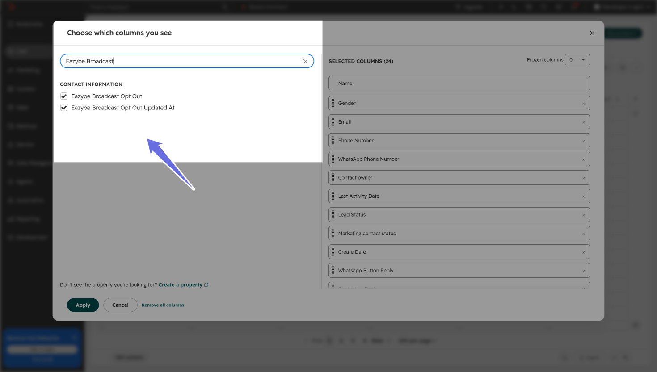657x372 pixels.
Task: Close the column chooser dialog
Action: (x=592, y=33)
